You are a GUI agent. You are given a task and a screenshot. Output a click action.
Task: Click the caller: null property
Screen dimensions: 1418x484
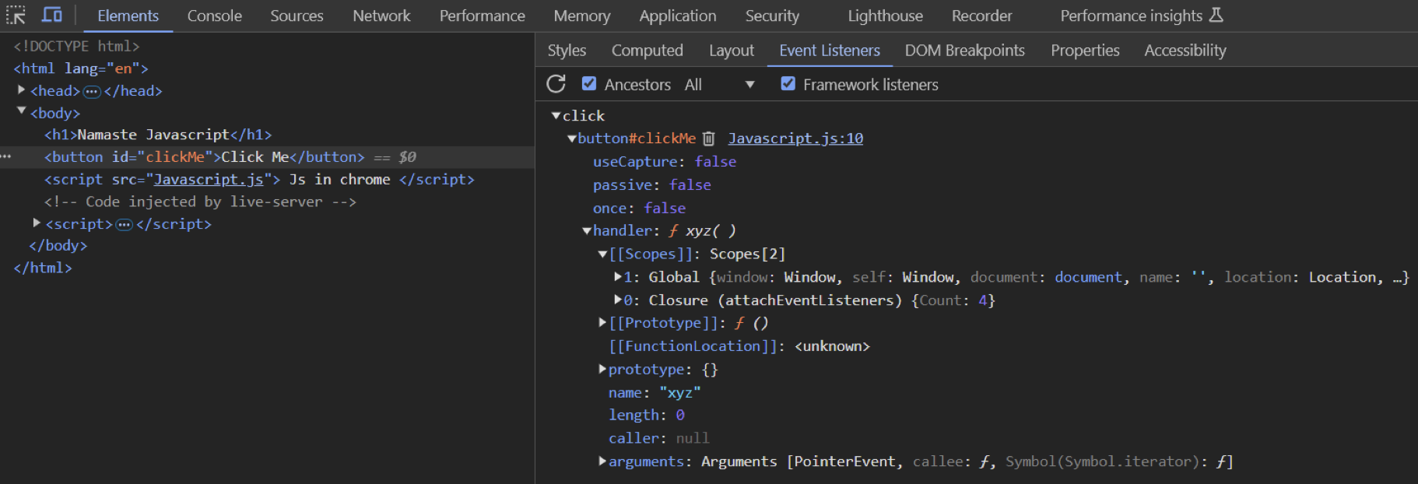tap(659, 439)
